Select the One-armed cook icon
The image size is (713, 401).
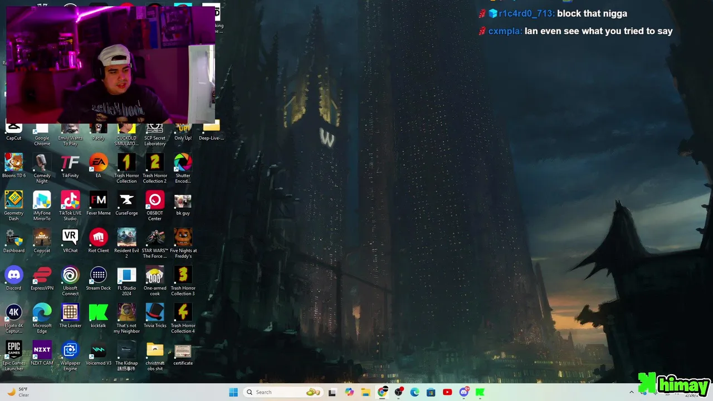point(155,281)
